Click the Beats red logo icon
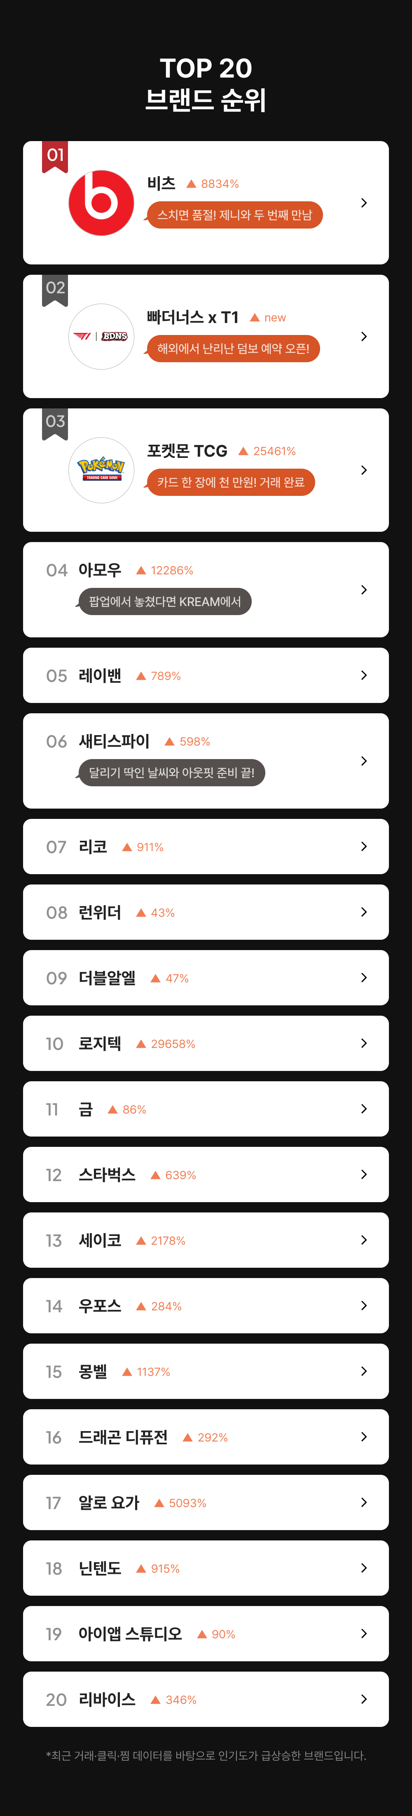The image size is (412, 1816). (x=101, y=203)
